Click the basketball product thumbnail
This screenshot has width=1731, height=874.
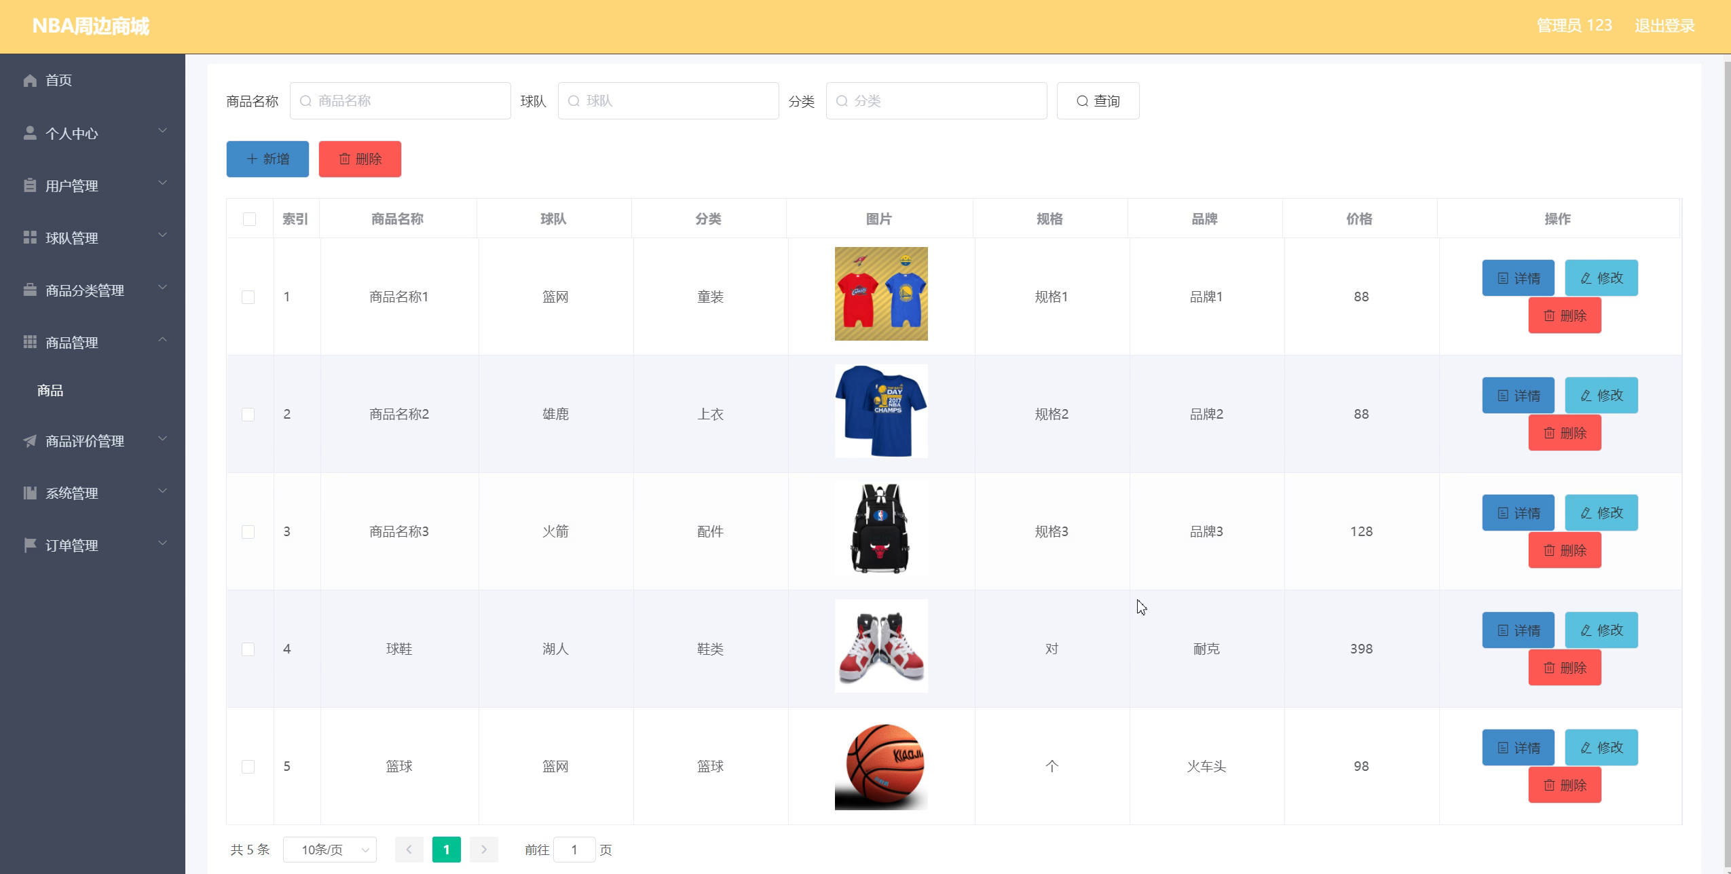(x=881, y=766)
